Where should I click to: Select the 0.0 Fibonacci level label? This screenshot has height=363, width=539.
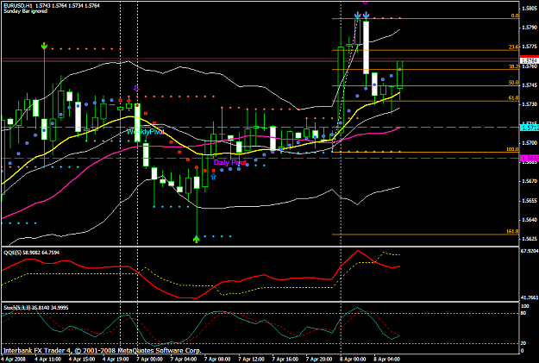click(x=515, y=16)
